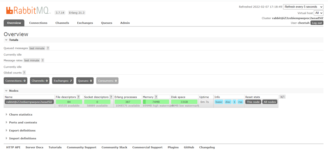Click the rss info tag

[x=240, y=102]
